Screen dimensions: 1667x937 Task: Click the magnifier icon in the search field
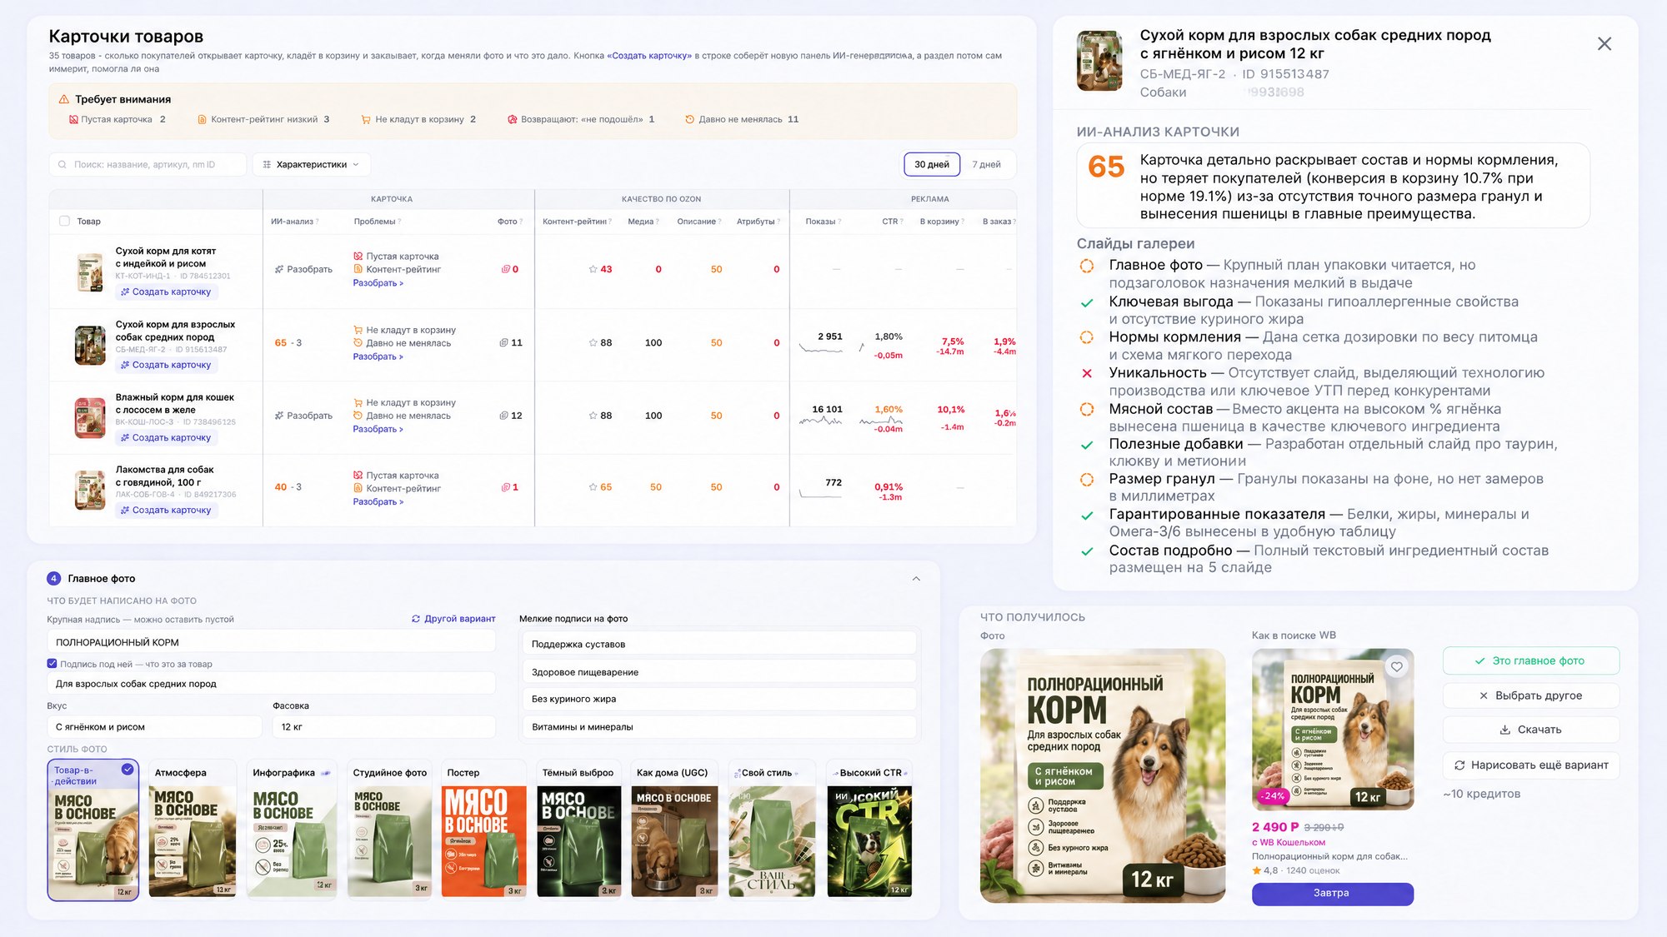(x=63, y=165)
